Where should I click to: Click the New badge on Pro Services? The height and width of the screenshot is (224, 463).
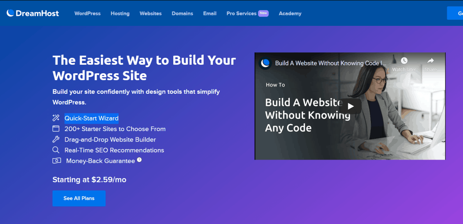[x=263, y=13]
